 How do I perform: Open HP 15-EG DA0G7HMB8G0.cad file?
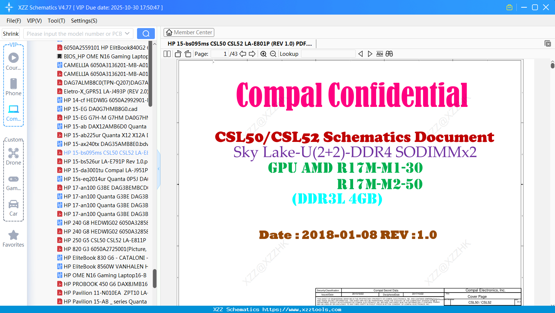(97, 109)
